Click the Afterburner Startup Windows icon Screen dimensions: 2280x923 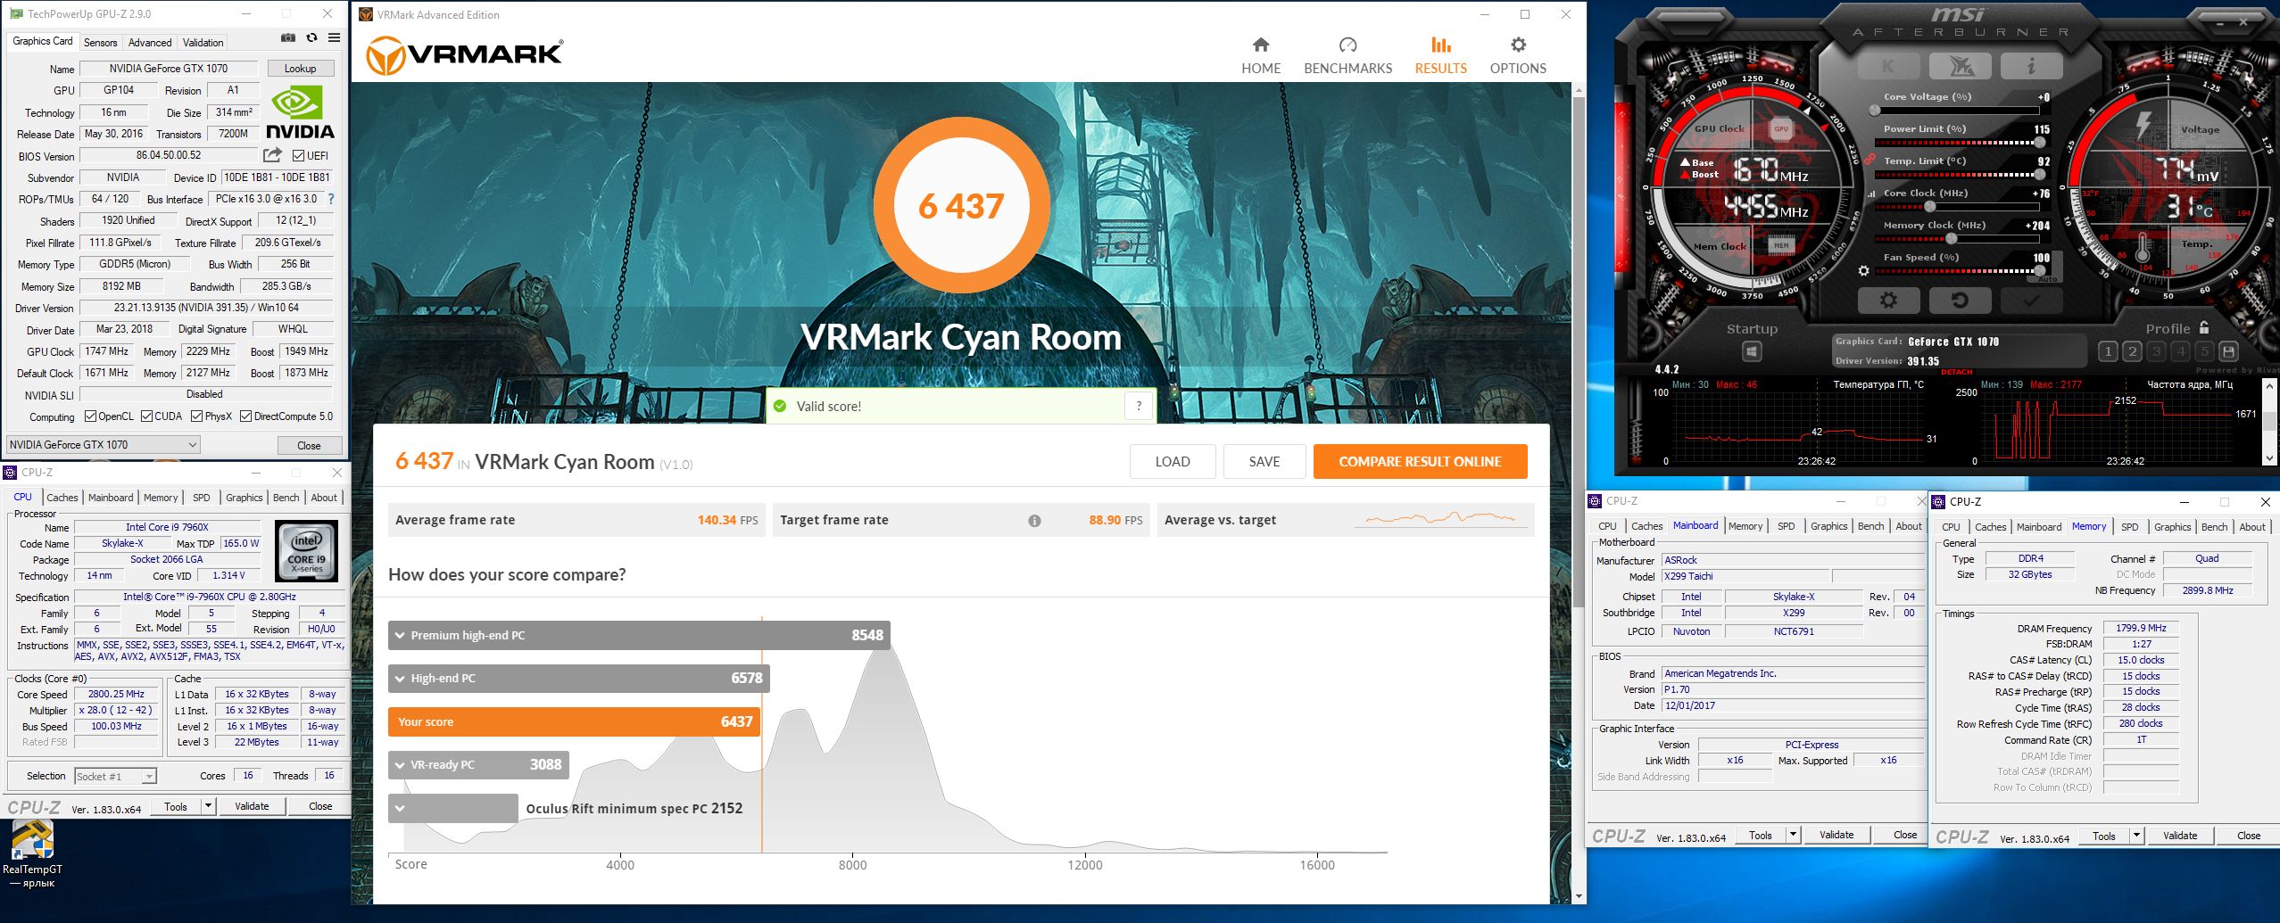pos(1752,352)
